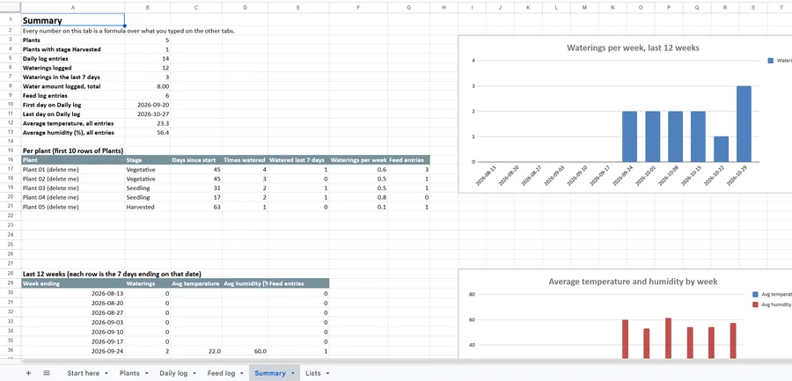Screen dimensions: 792x381
Task: Click the 22.0 average temperature cell
Action: tap(196, 351)
